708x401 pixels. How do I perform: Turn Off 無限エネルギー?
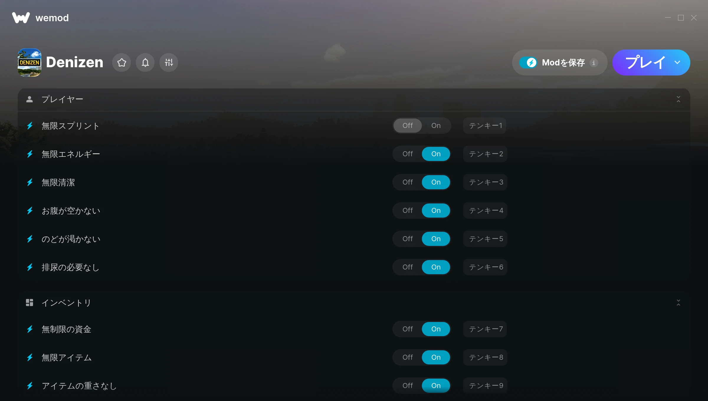[x=408, y=154]
